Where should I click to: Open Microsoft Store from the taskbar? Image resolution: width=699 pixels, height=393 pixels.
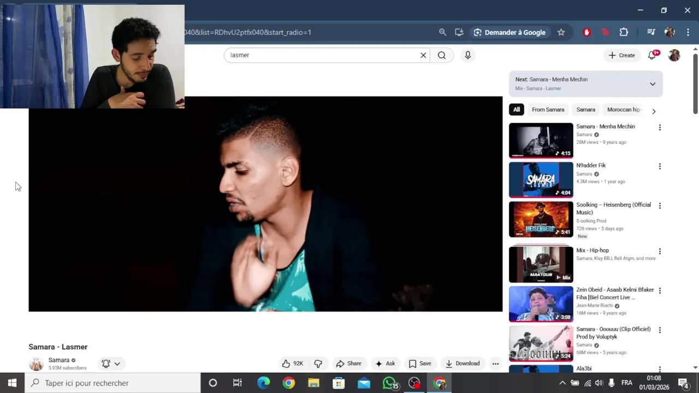pyautogui.click(x=339, y=383)
